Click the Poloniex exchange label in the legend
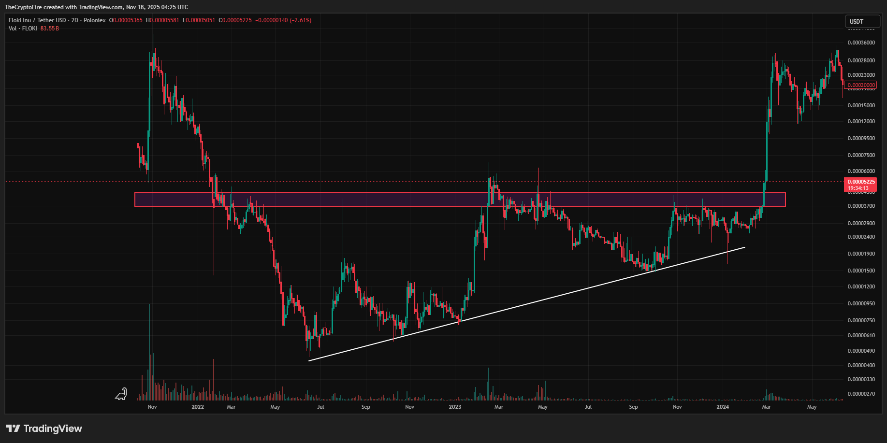Screen dimensions: 887x443 click(95, 20)
